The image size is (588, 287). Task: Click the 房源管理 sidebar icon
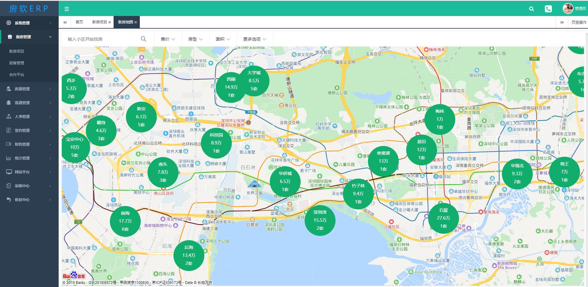pos(9,89)
